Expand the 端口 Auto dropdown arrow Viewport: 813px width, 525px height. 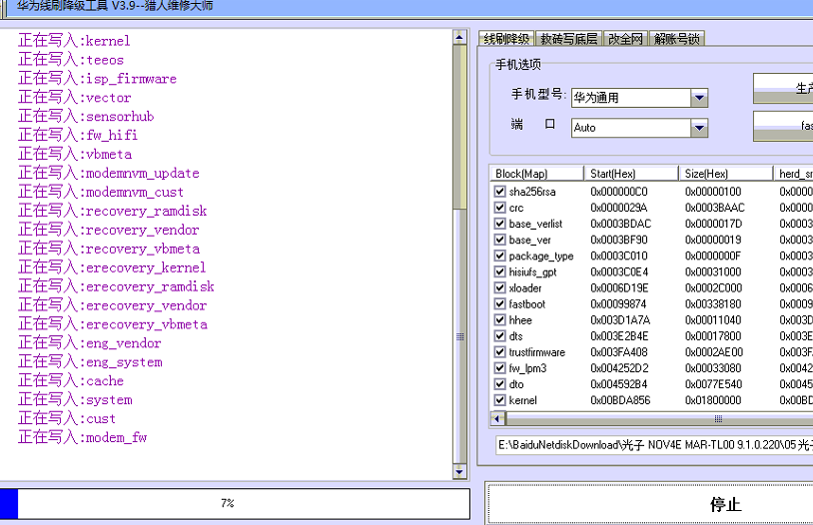click(x=699, y=128)
